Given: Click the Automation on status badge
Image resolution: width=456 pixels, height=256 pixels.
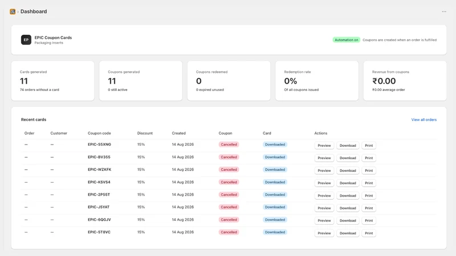Looking at the screenshot, I should 346,40.
